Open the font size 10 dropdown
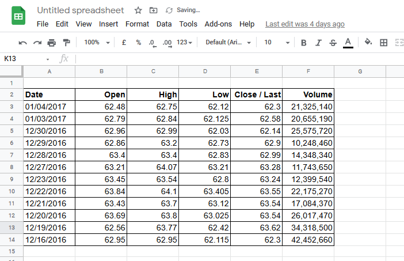Viewport: 404px width, 261px height. [277, 42]
